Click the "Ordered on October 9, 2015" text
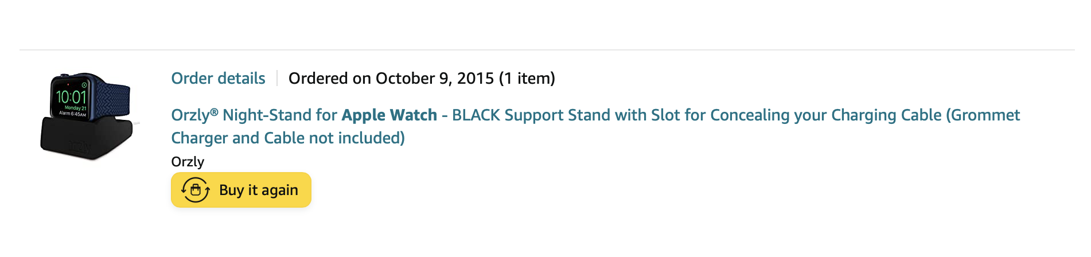Image resolution: width=1091 pixels, height=257 pixels. 391,79
